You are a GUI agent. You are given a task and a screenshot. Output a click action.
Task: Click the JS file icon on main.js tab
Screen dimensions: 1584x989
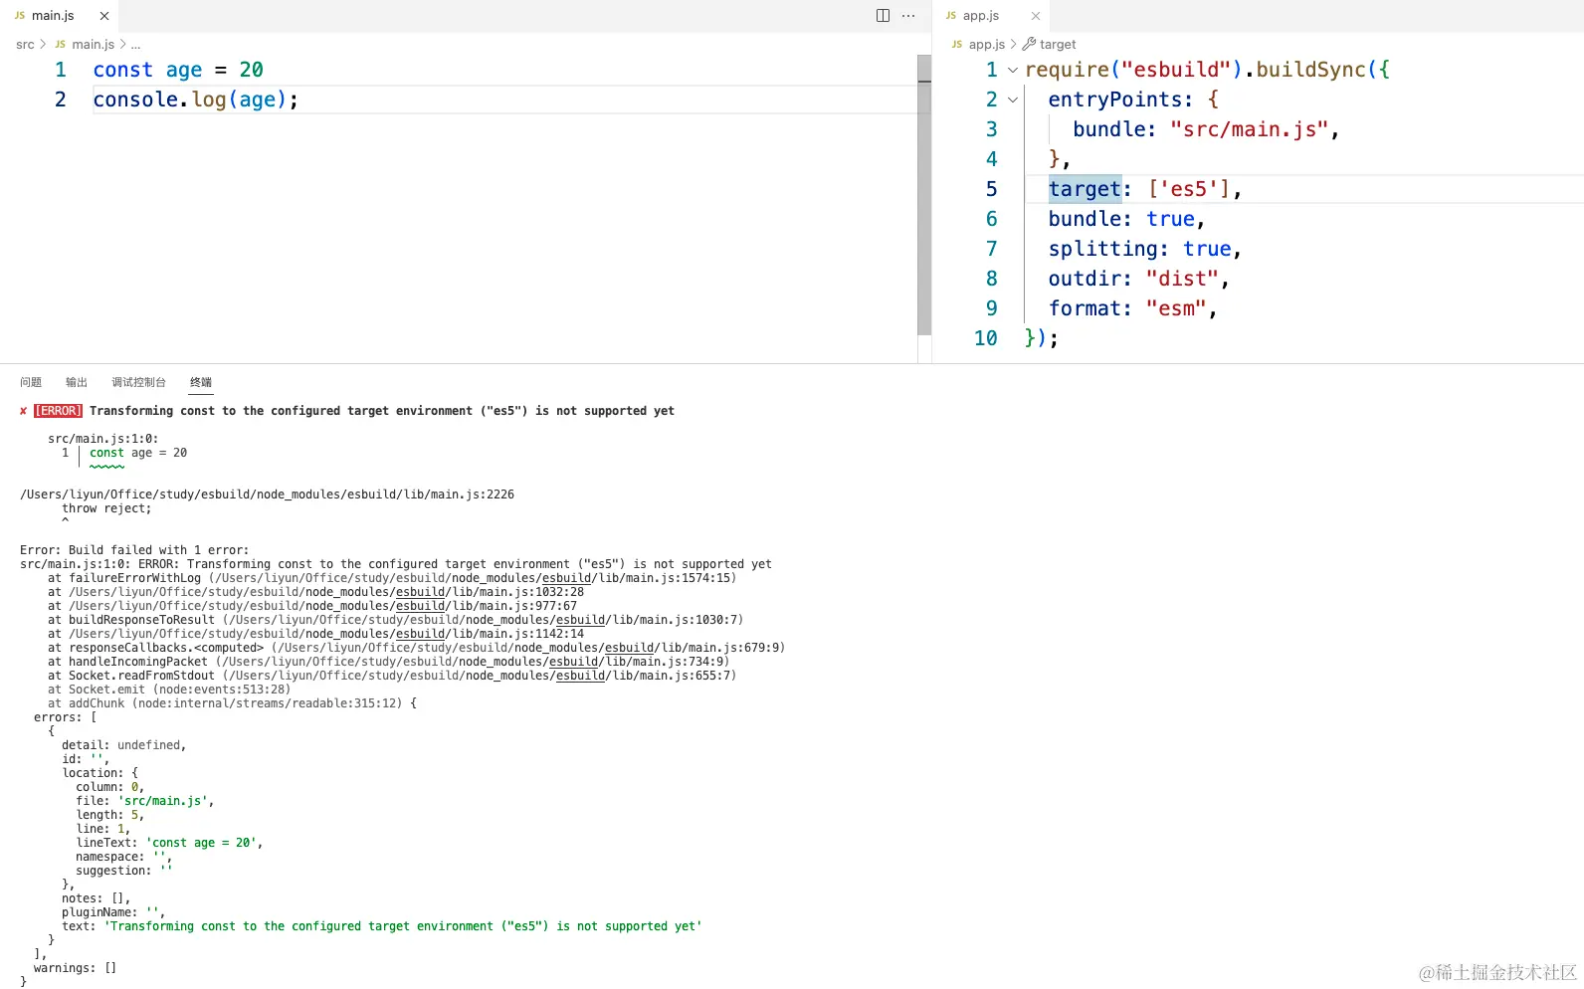20,16
